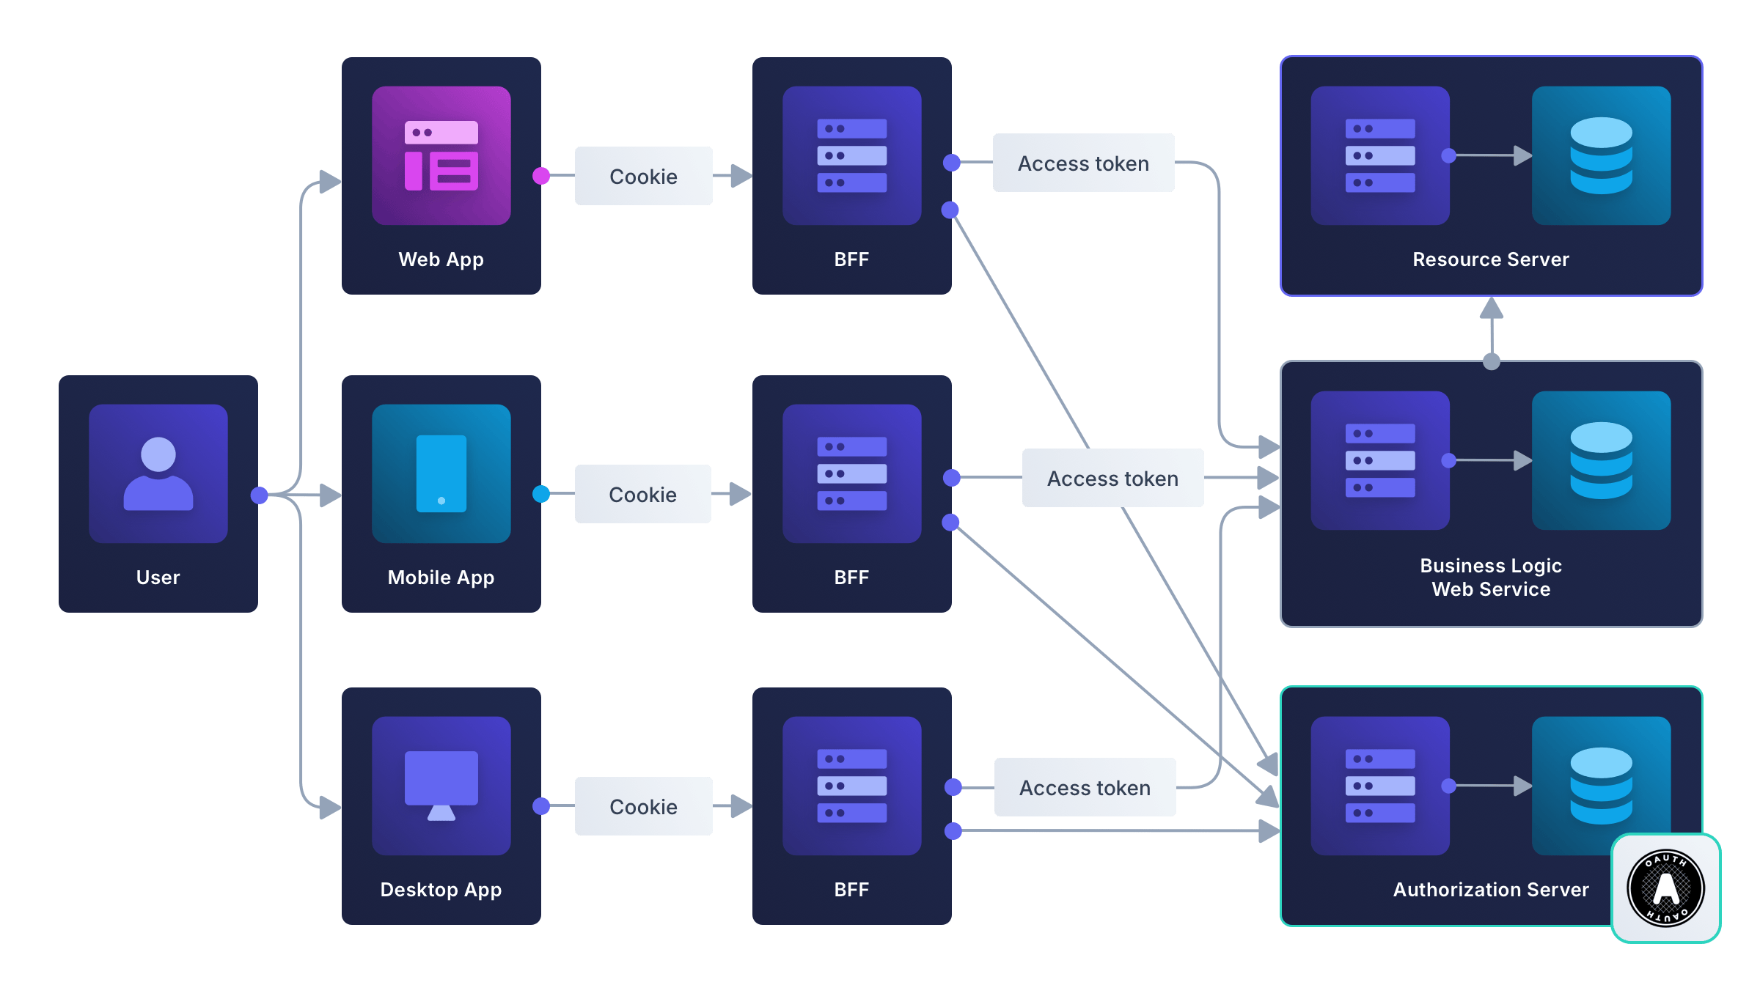The image size is (1760, 985).
Task: Click the "Authorization Server" caption
Action: point(1492,890)
